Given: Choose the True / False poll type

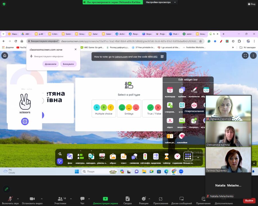Looking at the screenshot, I should tap(154, 108).
